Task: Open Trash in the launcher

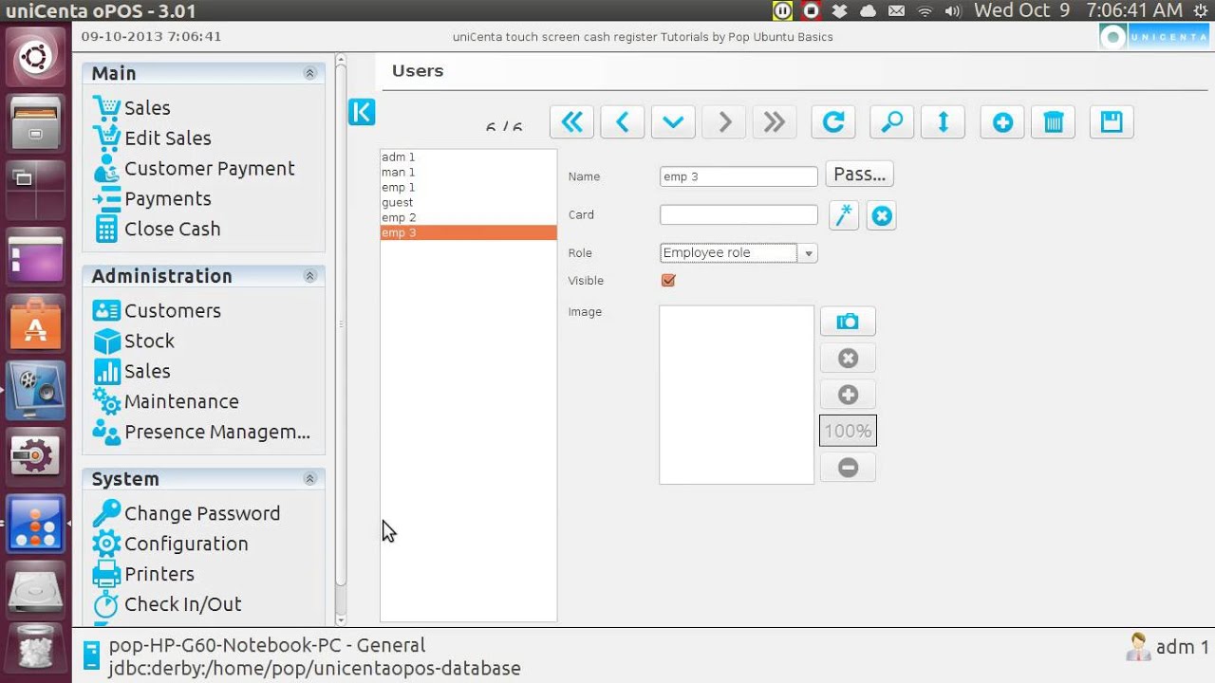Action: tap(35, 650)
